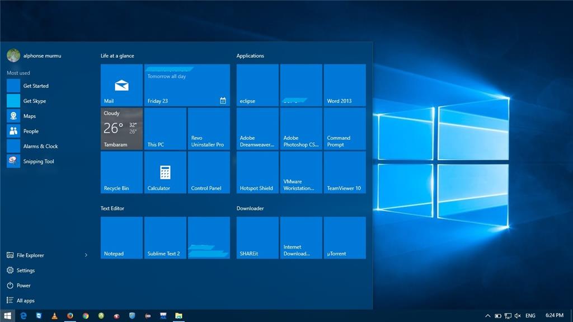Open the Command Prompt tile

345,129
